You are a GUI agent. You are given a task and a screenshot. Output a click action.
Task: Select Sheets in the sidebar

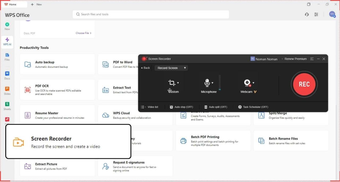[7, 105]
